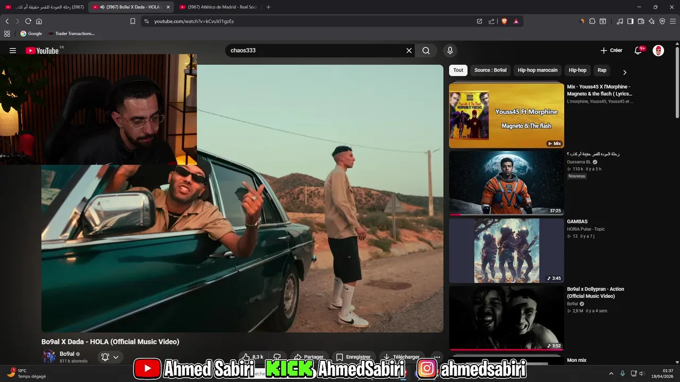Open the Leo AI sparkle icon
The height and width of the screenshot is (382, 680).
click(652, 21)
